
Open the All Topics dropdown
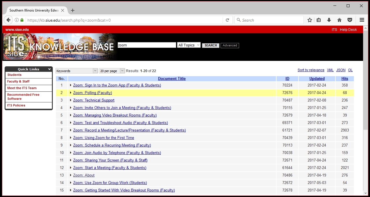189,45
